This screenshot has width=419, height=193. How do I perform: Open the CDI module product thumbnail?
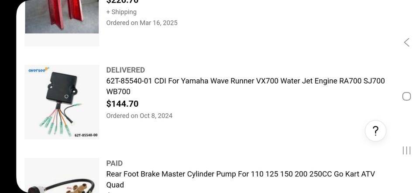tap(62, 102)
